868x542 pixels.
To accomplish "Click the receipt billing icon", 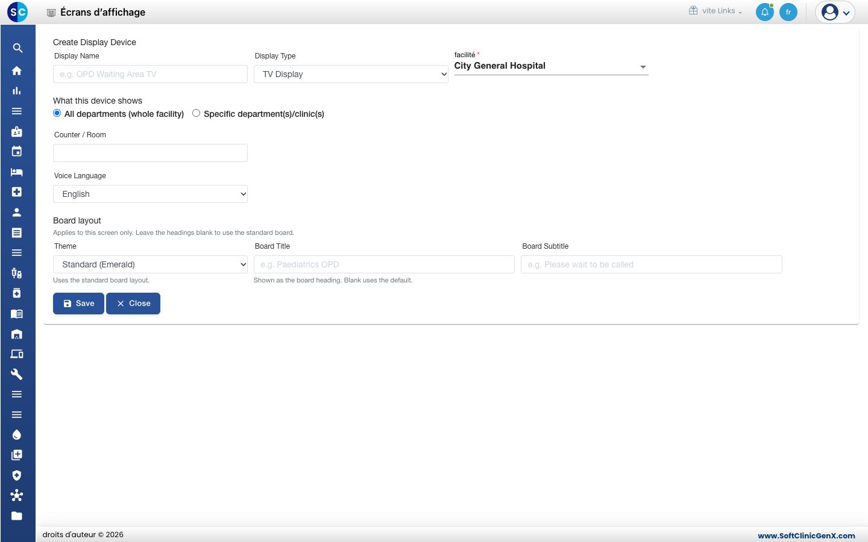I will tap(17, 232).
